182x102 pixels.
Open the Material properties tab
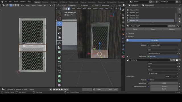coord(123,57)
